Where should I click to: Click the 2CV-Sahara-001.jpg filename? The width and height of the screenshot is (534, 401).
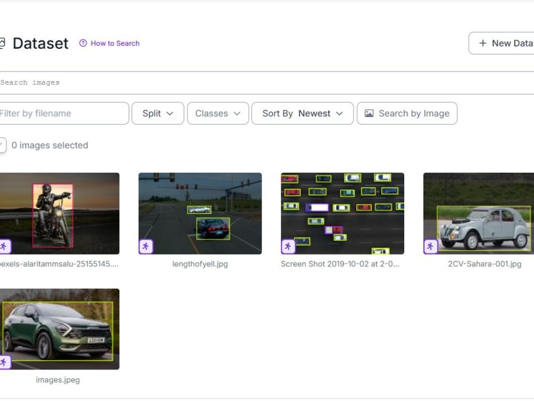pos(485,264)
